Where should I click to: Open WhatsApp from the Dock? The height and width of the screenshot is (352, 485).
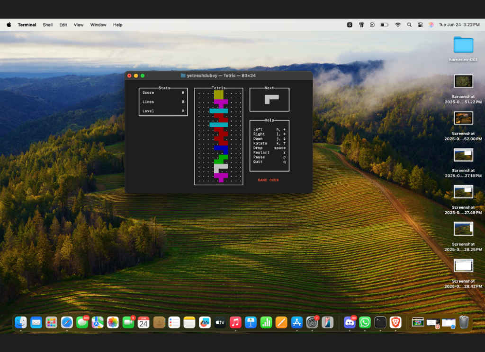[x=365, y=323]
